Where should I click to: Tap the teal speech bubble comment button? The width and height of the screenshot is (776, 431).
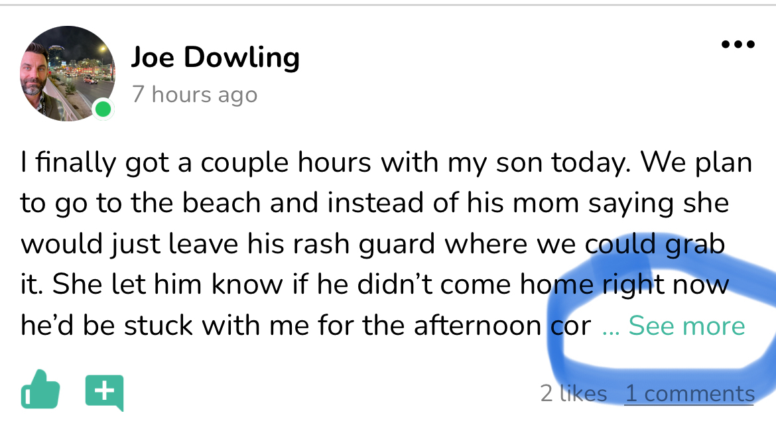tap(104, 391)
